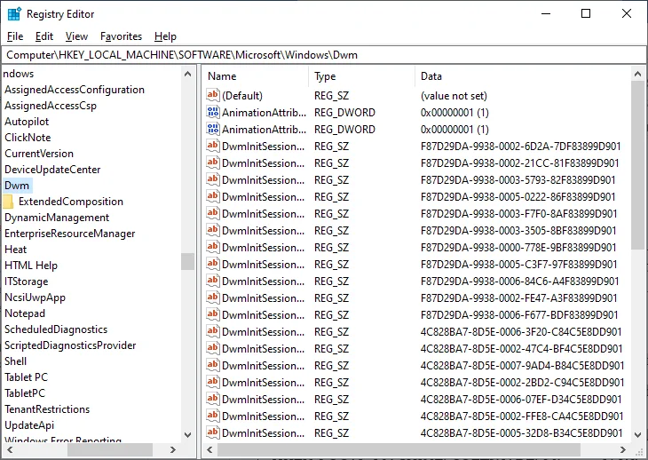Click the icon of value F87D29DA-9938-0003-F7F0-8AF83899D901
Screen dimensions: 648x460
coord(212,213)
